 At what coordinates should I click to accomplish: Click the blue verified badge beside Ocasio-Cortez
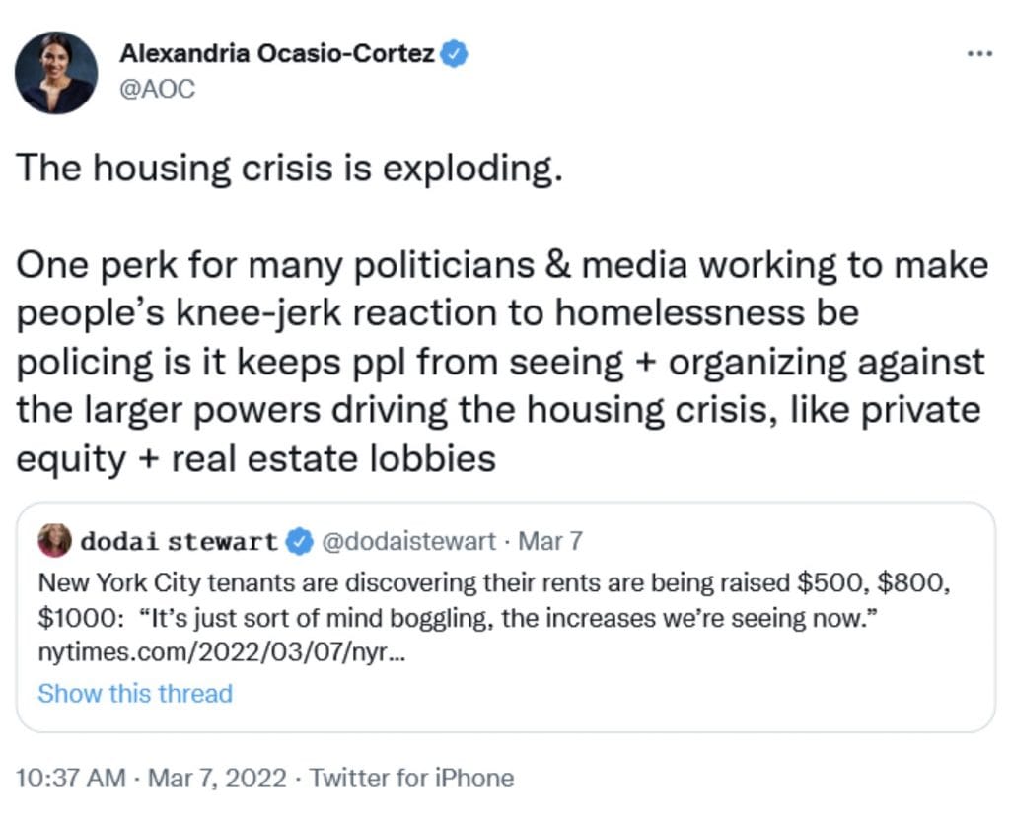pyautogui.click(x=454, y=54)
